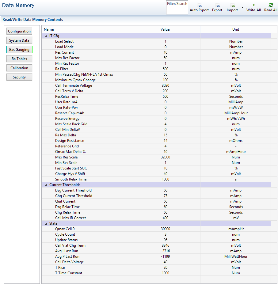Open the Security section
The width and height of the screenshot is (278, 285).
(19, 77)
